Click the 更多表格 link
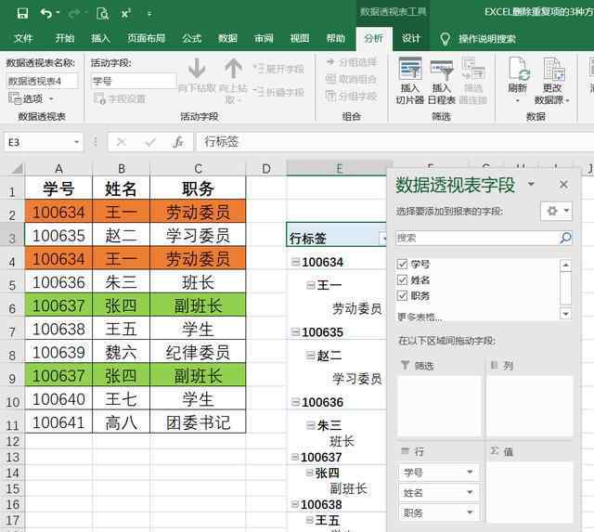The width and height of the screenshot is (594, 532). [x=420, y=317]
